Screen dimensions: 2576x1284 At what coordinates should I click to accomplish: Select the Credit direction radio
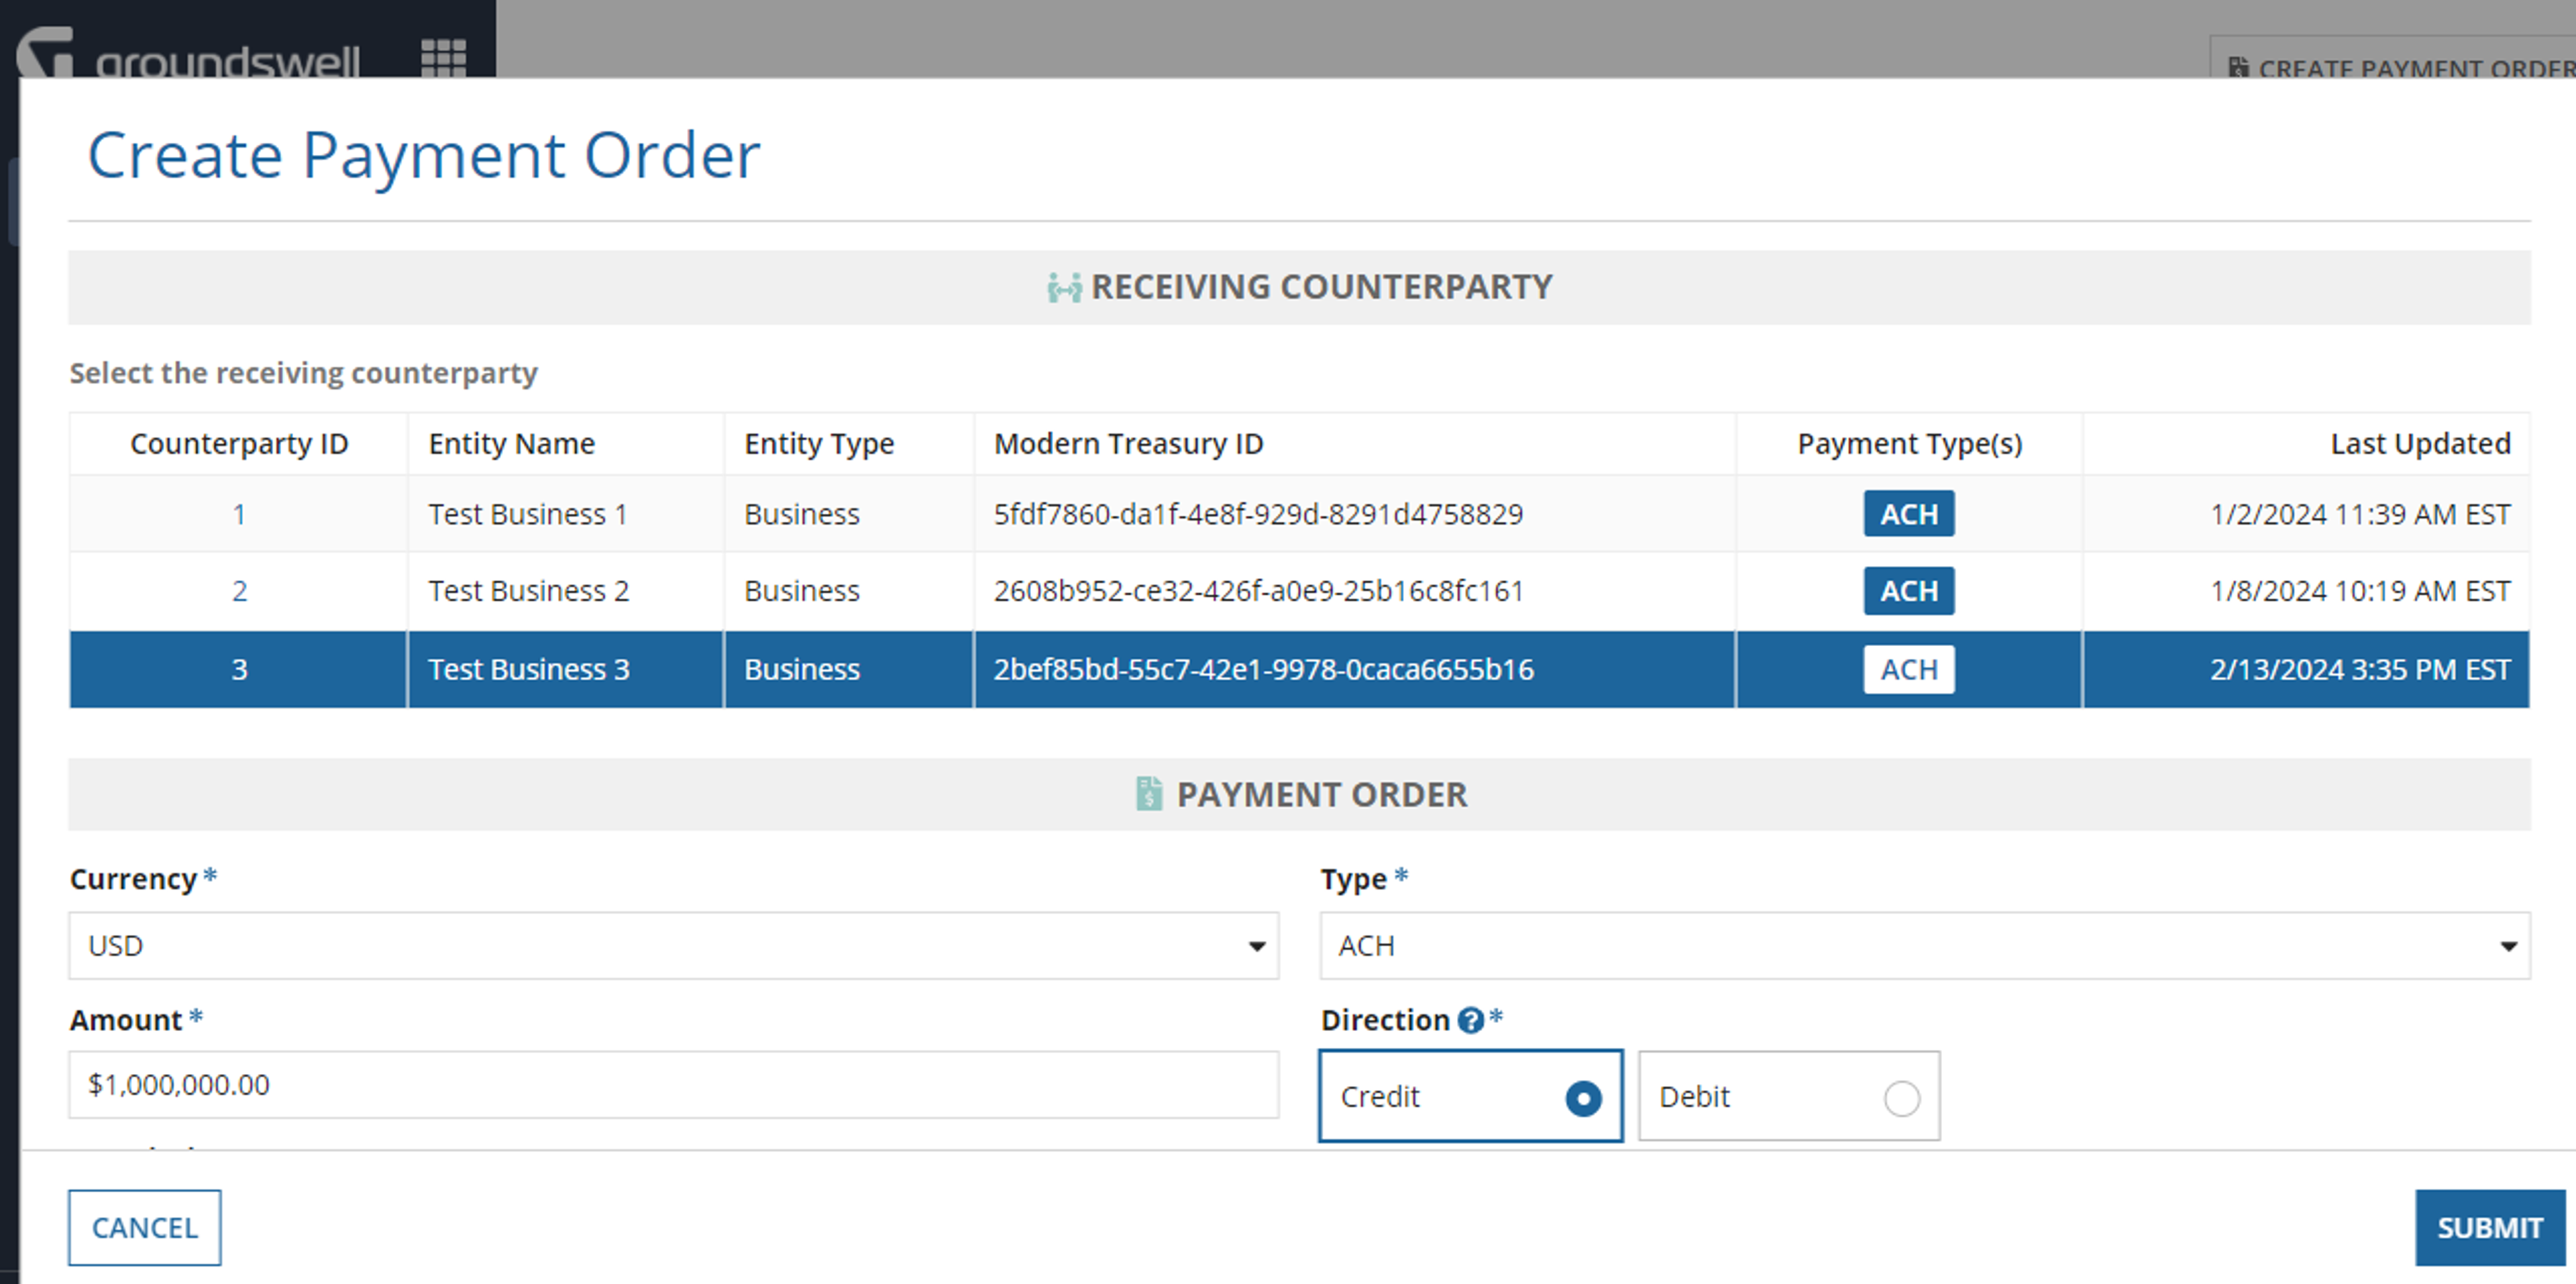[1583, 1098]
